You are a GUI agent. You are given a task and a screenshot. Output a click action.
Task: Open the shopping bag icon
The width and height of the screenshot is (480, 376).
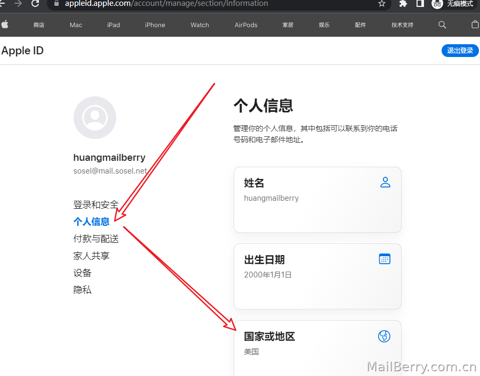pos(475,24)
